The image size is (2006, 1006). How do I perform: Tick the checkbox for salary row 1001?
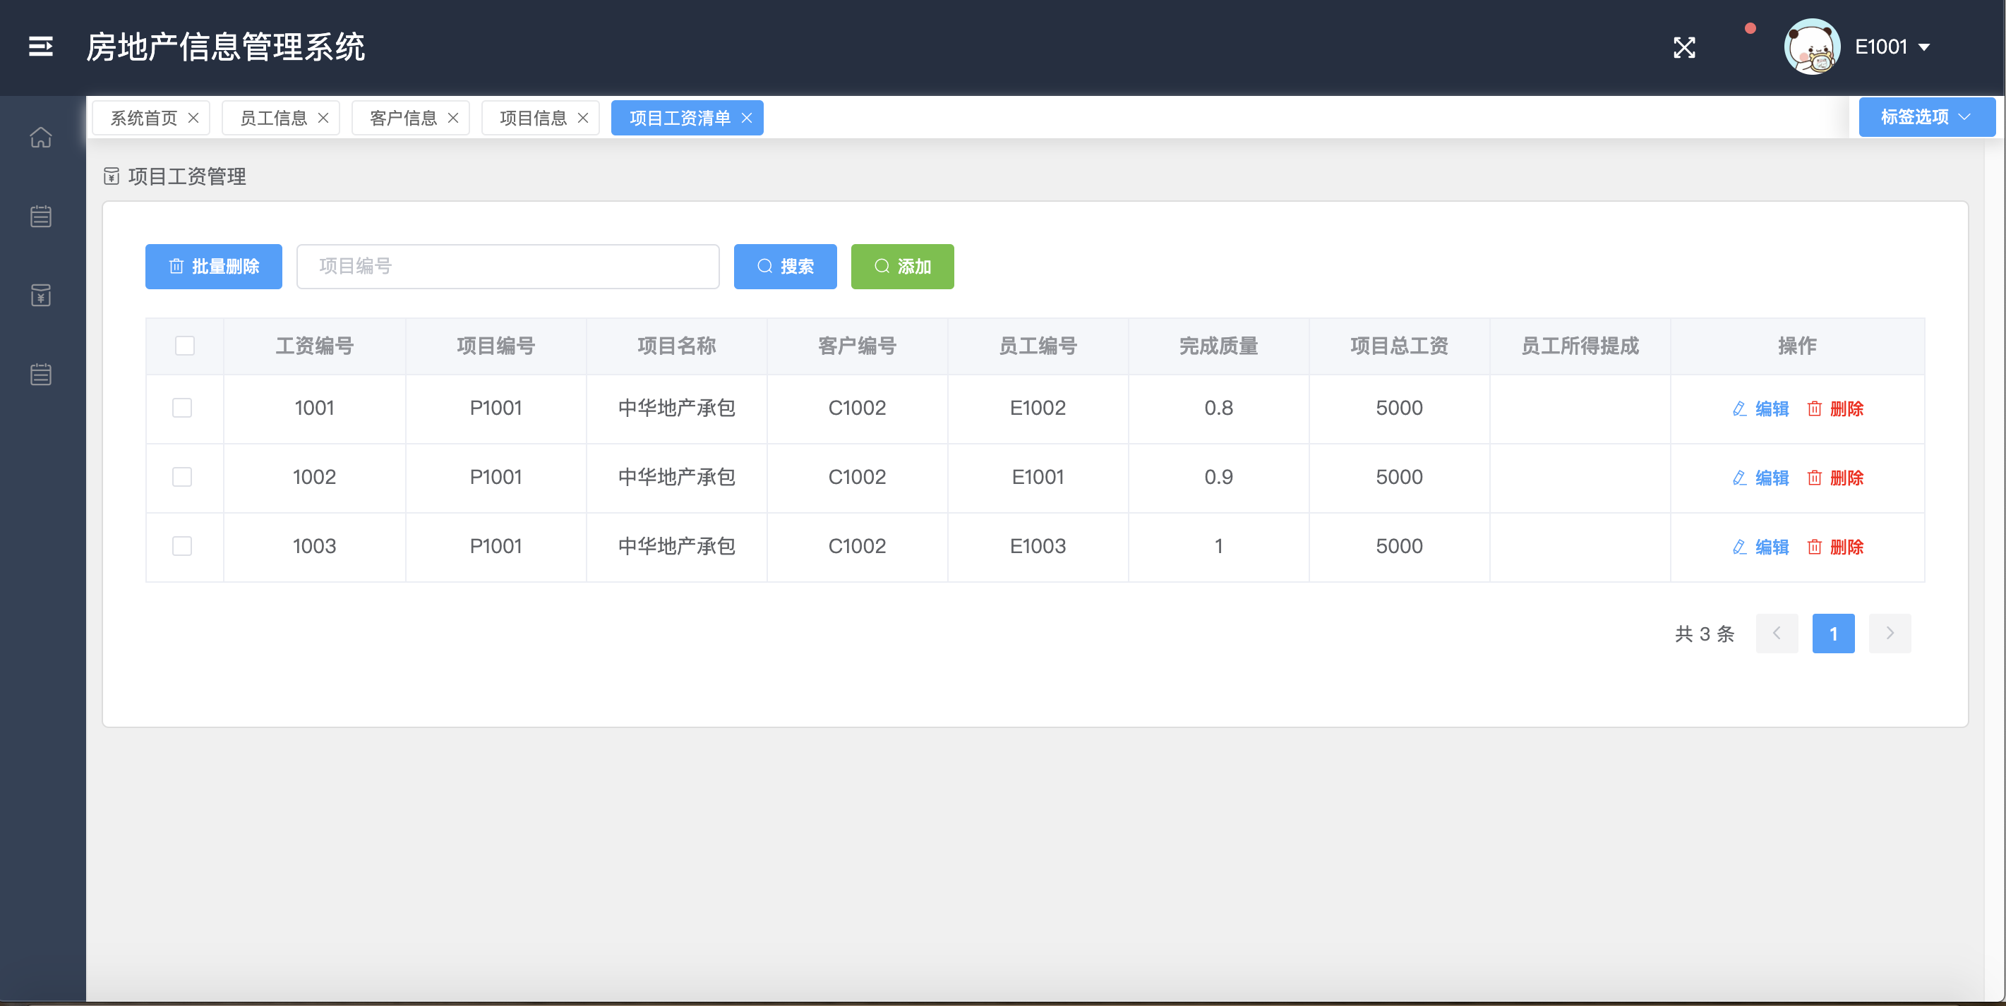[182, 408]
